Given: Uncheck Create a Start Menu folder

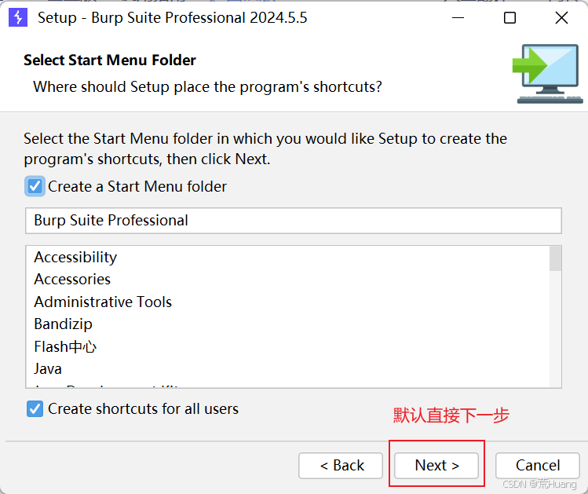Looking at the screenshot, I should coord(35,186).
